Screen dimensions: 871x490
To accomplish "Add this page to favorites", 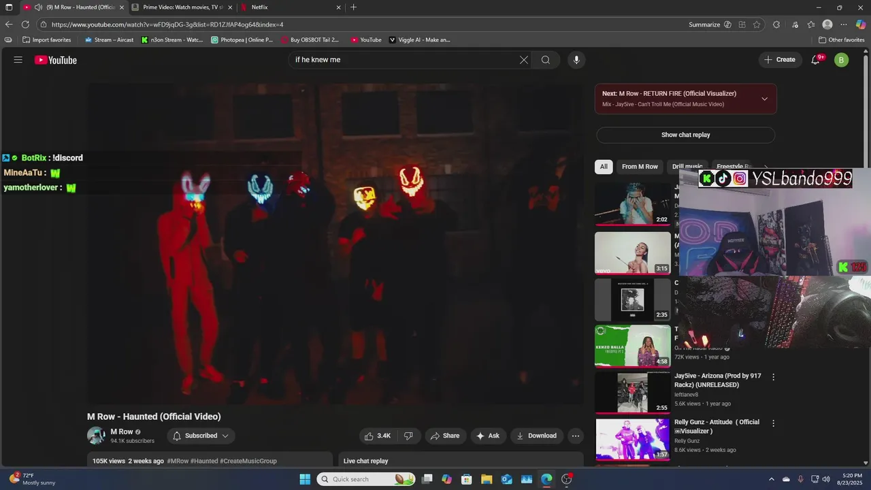I will tap(757, 24).
